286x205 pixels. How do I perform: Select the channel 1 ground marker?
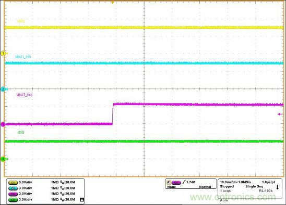[x=3, y=54]
